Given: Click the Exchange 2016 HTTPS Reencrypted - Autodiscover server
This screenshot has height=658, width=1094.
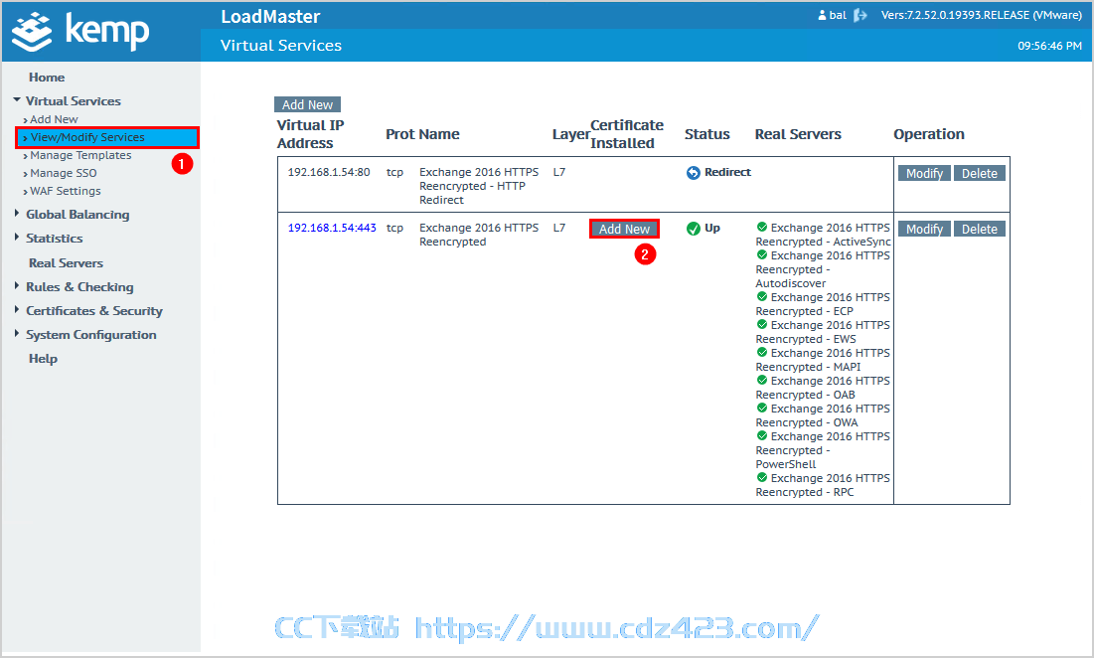Looking at the screenshot, I should pyautogui.click(x=824, y=268).
